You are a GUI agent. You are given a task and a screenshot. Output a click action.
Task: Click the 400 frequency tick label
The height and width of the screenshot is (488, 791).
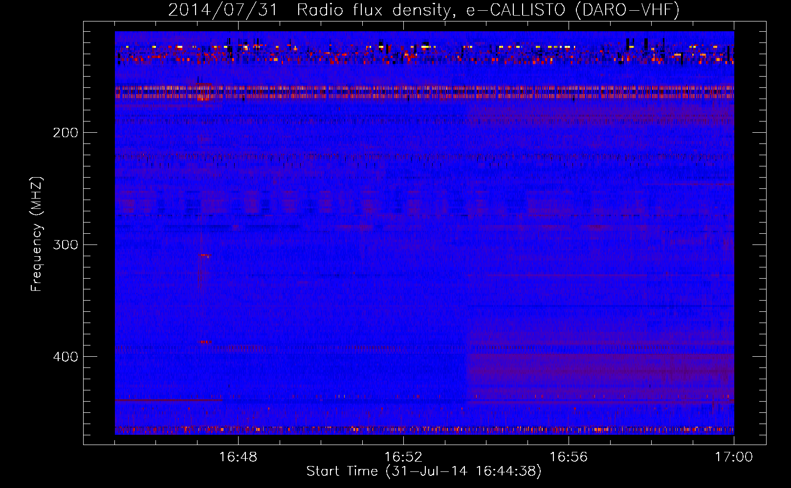[66, 357]
